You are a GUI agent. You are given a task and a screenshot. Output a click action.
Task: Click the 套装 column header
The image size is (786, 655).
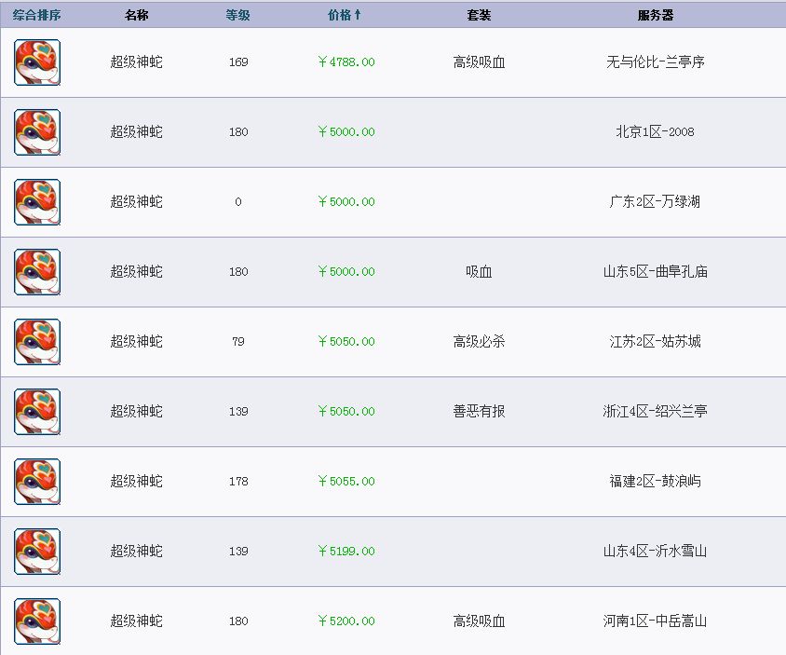pos(479,15)
